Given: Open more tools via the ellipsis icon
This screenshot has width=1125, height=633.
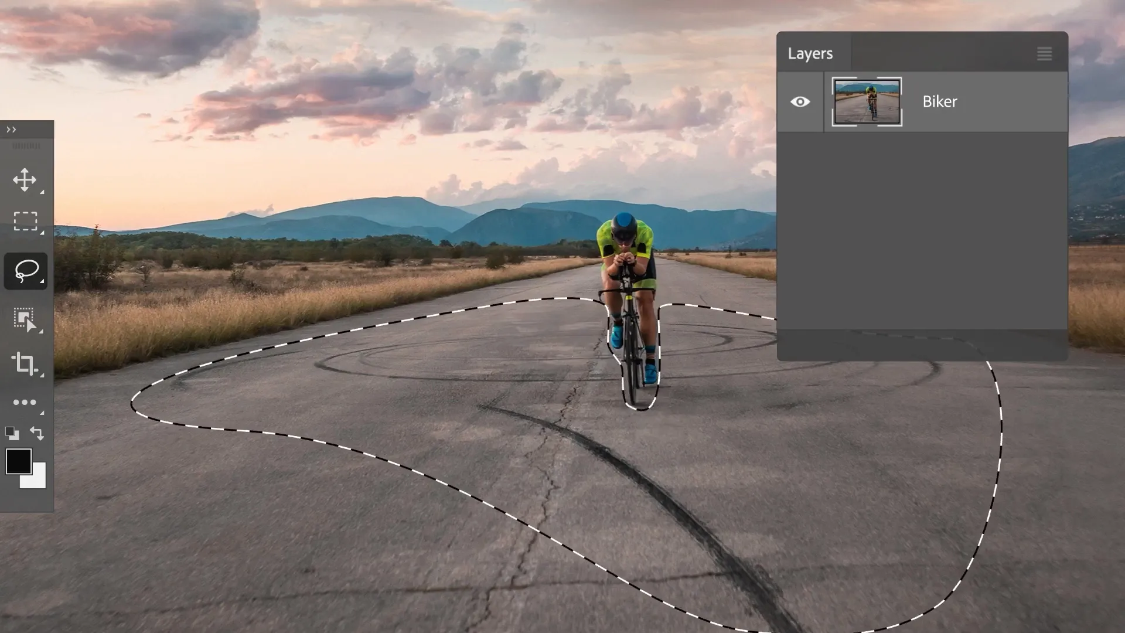Looking at the screenshot, I should coord(25,402).
